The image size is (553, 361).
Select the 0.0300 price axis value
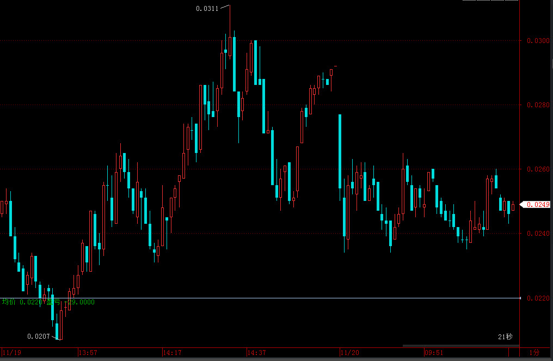538,41
